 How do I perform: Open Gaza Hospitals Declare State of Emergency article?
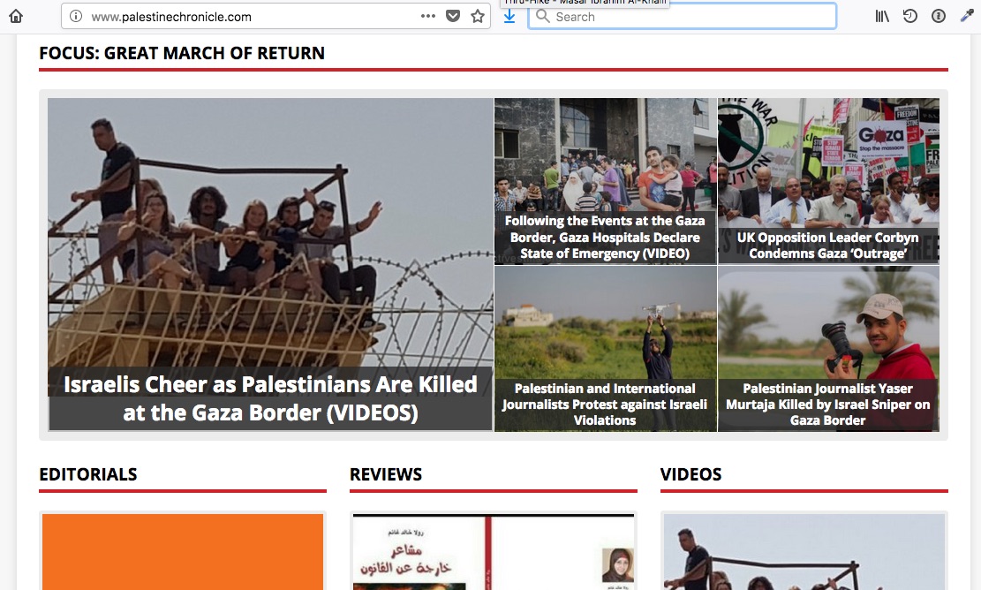pyautogui.click(x=605, y=237)
